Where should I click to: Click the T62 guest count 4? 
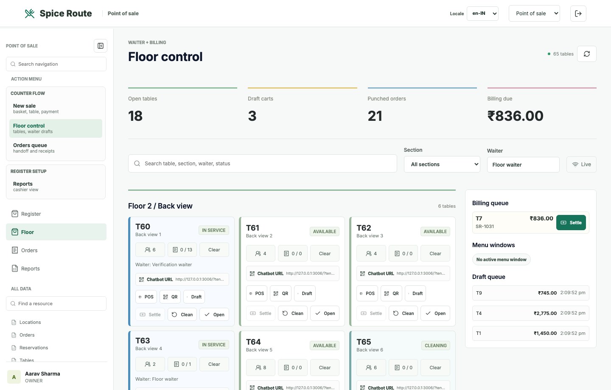click(371, 253)
